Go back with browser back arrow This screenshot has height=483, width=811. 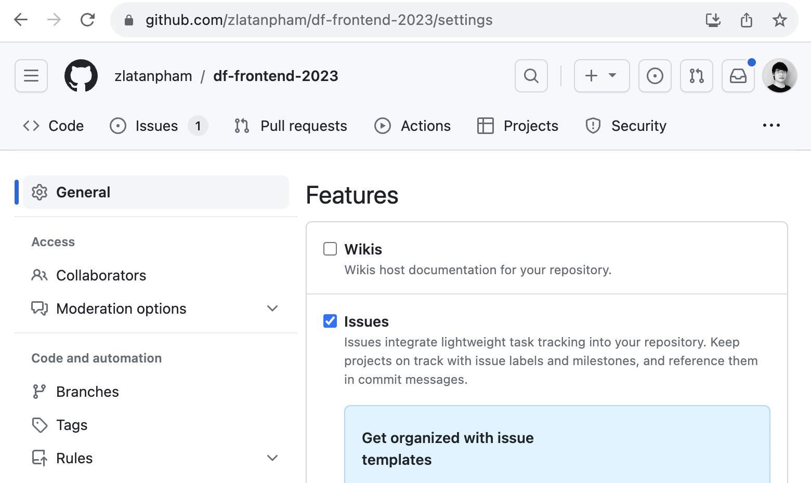click(21, 20)
